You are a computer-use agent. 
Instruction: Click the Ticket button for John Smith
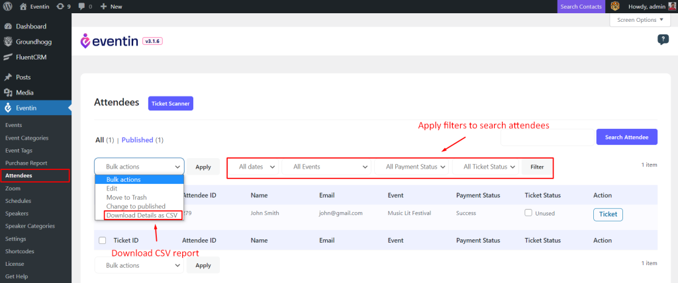[608, 215]
